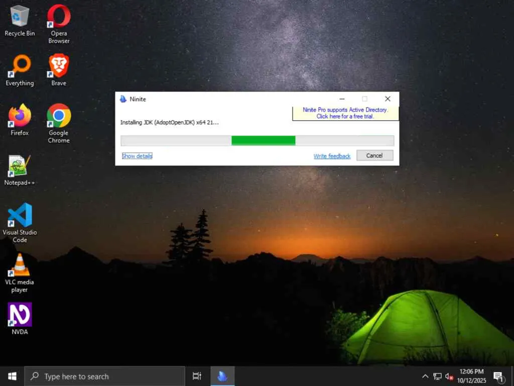This screenshot has height=386, width=514.
Task: Click the green installation progress bar
Action: click(x=258, y=141)
